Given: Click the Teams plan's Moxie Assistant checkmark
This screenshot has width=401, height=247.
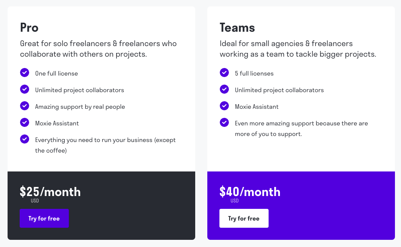Looking at the screenshot, I should [224, 106].
